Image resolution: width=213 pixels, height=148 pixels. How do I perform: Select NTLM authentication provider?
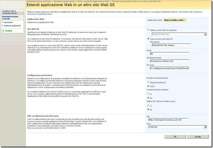click(x=148, y=86)
